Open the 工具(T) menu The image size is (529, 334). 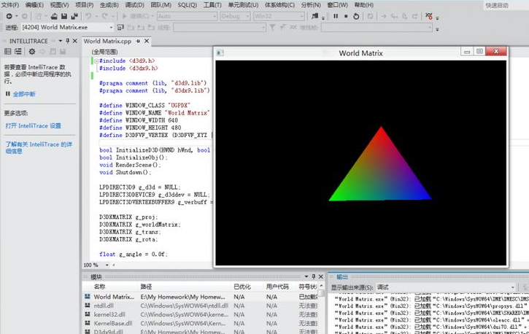212,5
